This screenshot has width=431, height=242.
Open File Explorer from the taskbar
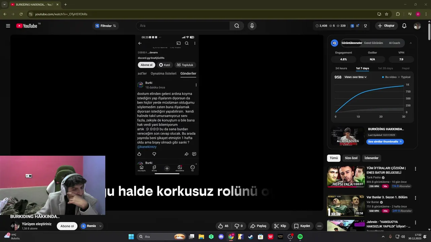coord(201,237)
